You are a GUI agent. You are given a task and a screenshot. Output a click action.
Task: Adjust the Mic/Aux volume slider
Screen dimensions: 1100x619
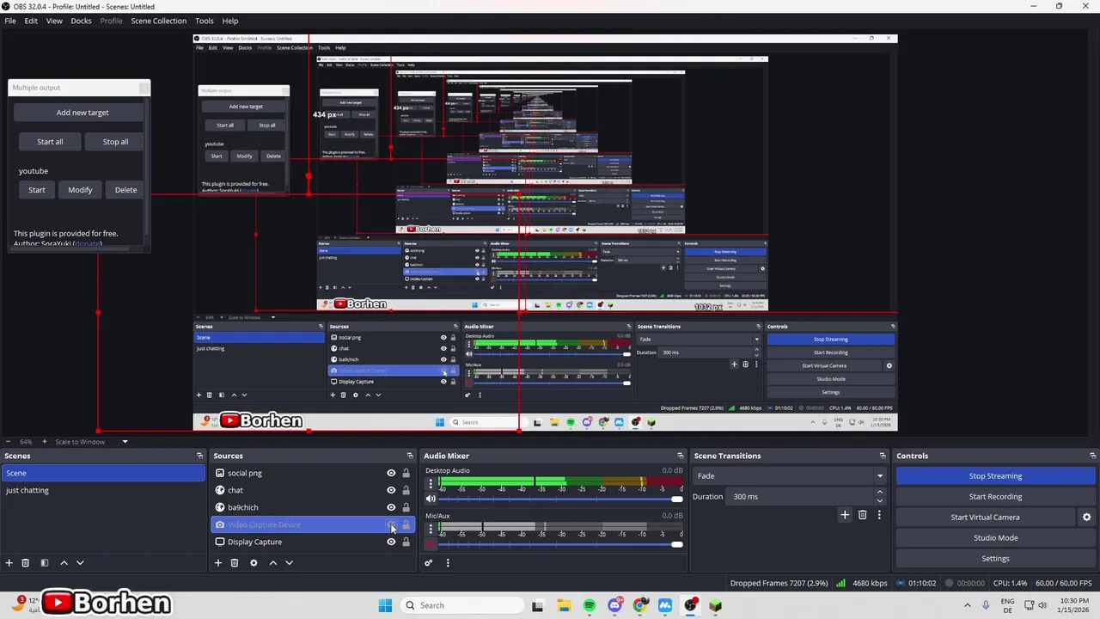click(560, 543)
